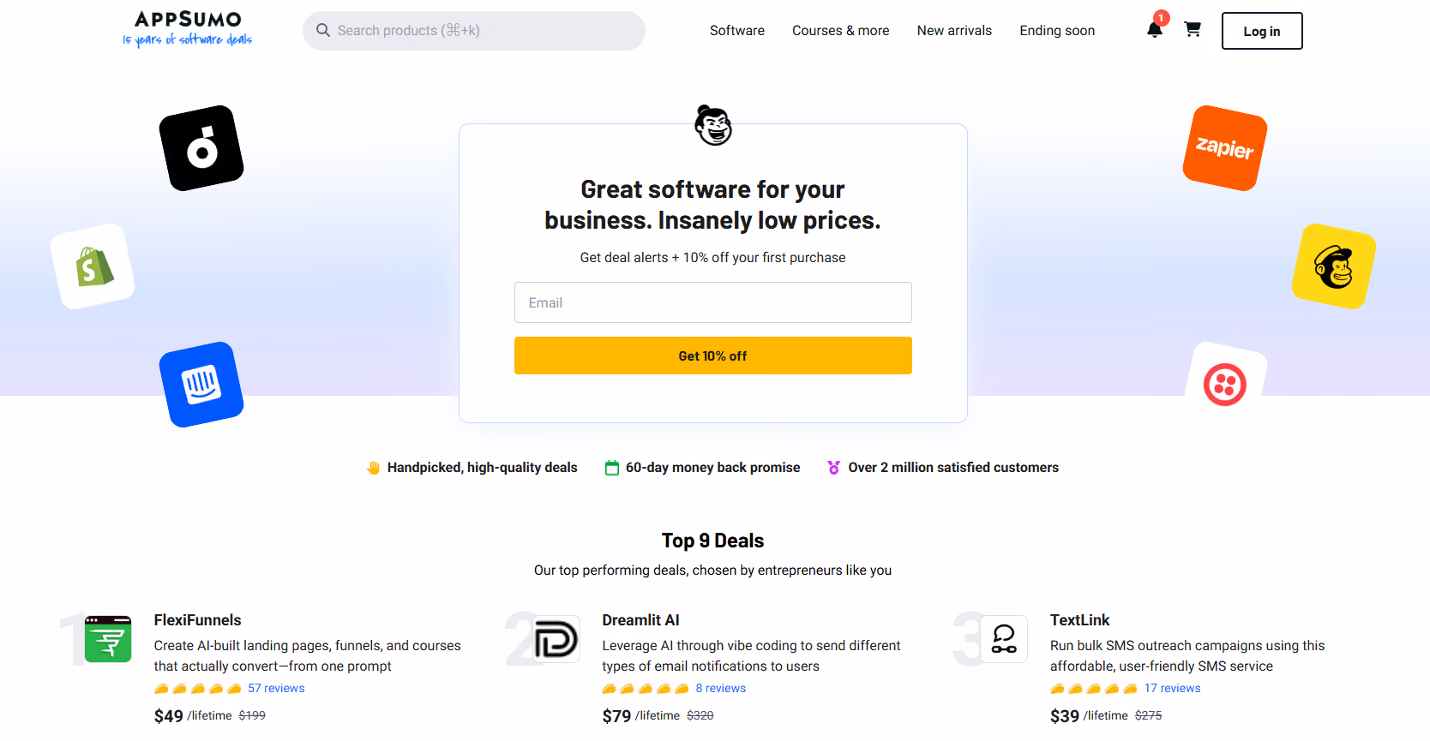Click the Dreamlit AI product icon

pos(556,639)
